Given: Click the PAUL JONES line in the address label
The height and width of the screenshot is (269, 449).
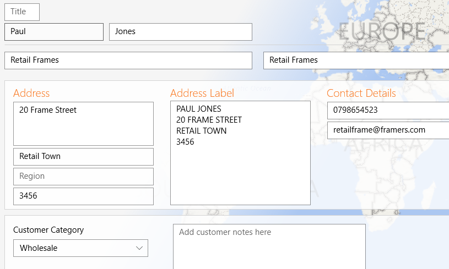Looking at the screenshot, I should click(199, 109).
